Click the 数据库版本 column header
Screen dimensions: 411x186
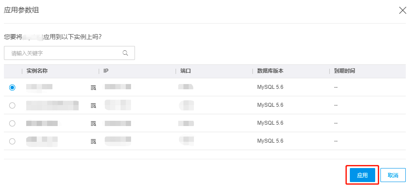[271, 71]
